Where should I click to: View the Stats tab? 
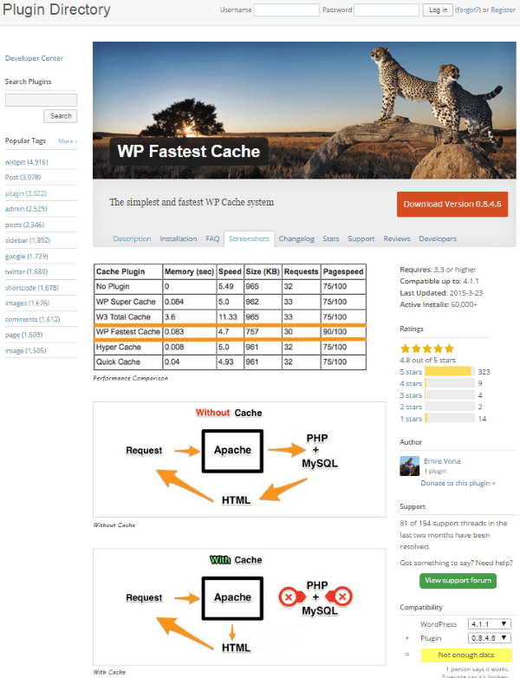pyautogui.click(x=331, y=238)
